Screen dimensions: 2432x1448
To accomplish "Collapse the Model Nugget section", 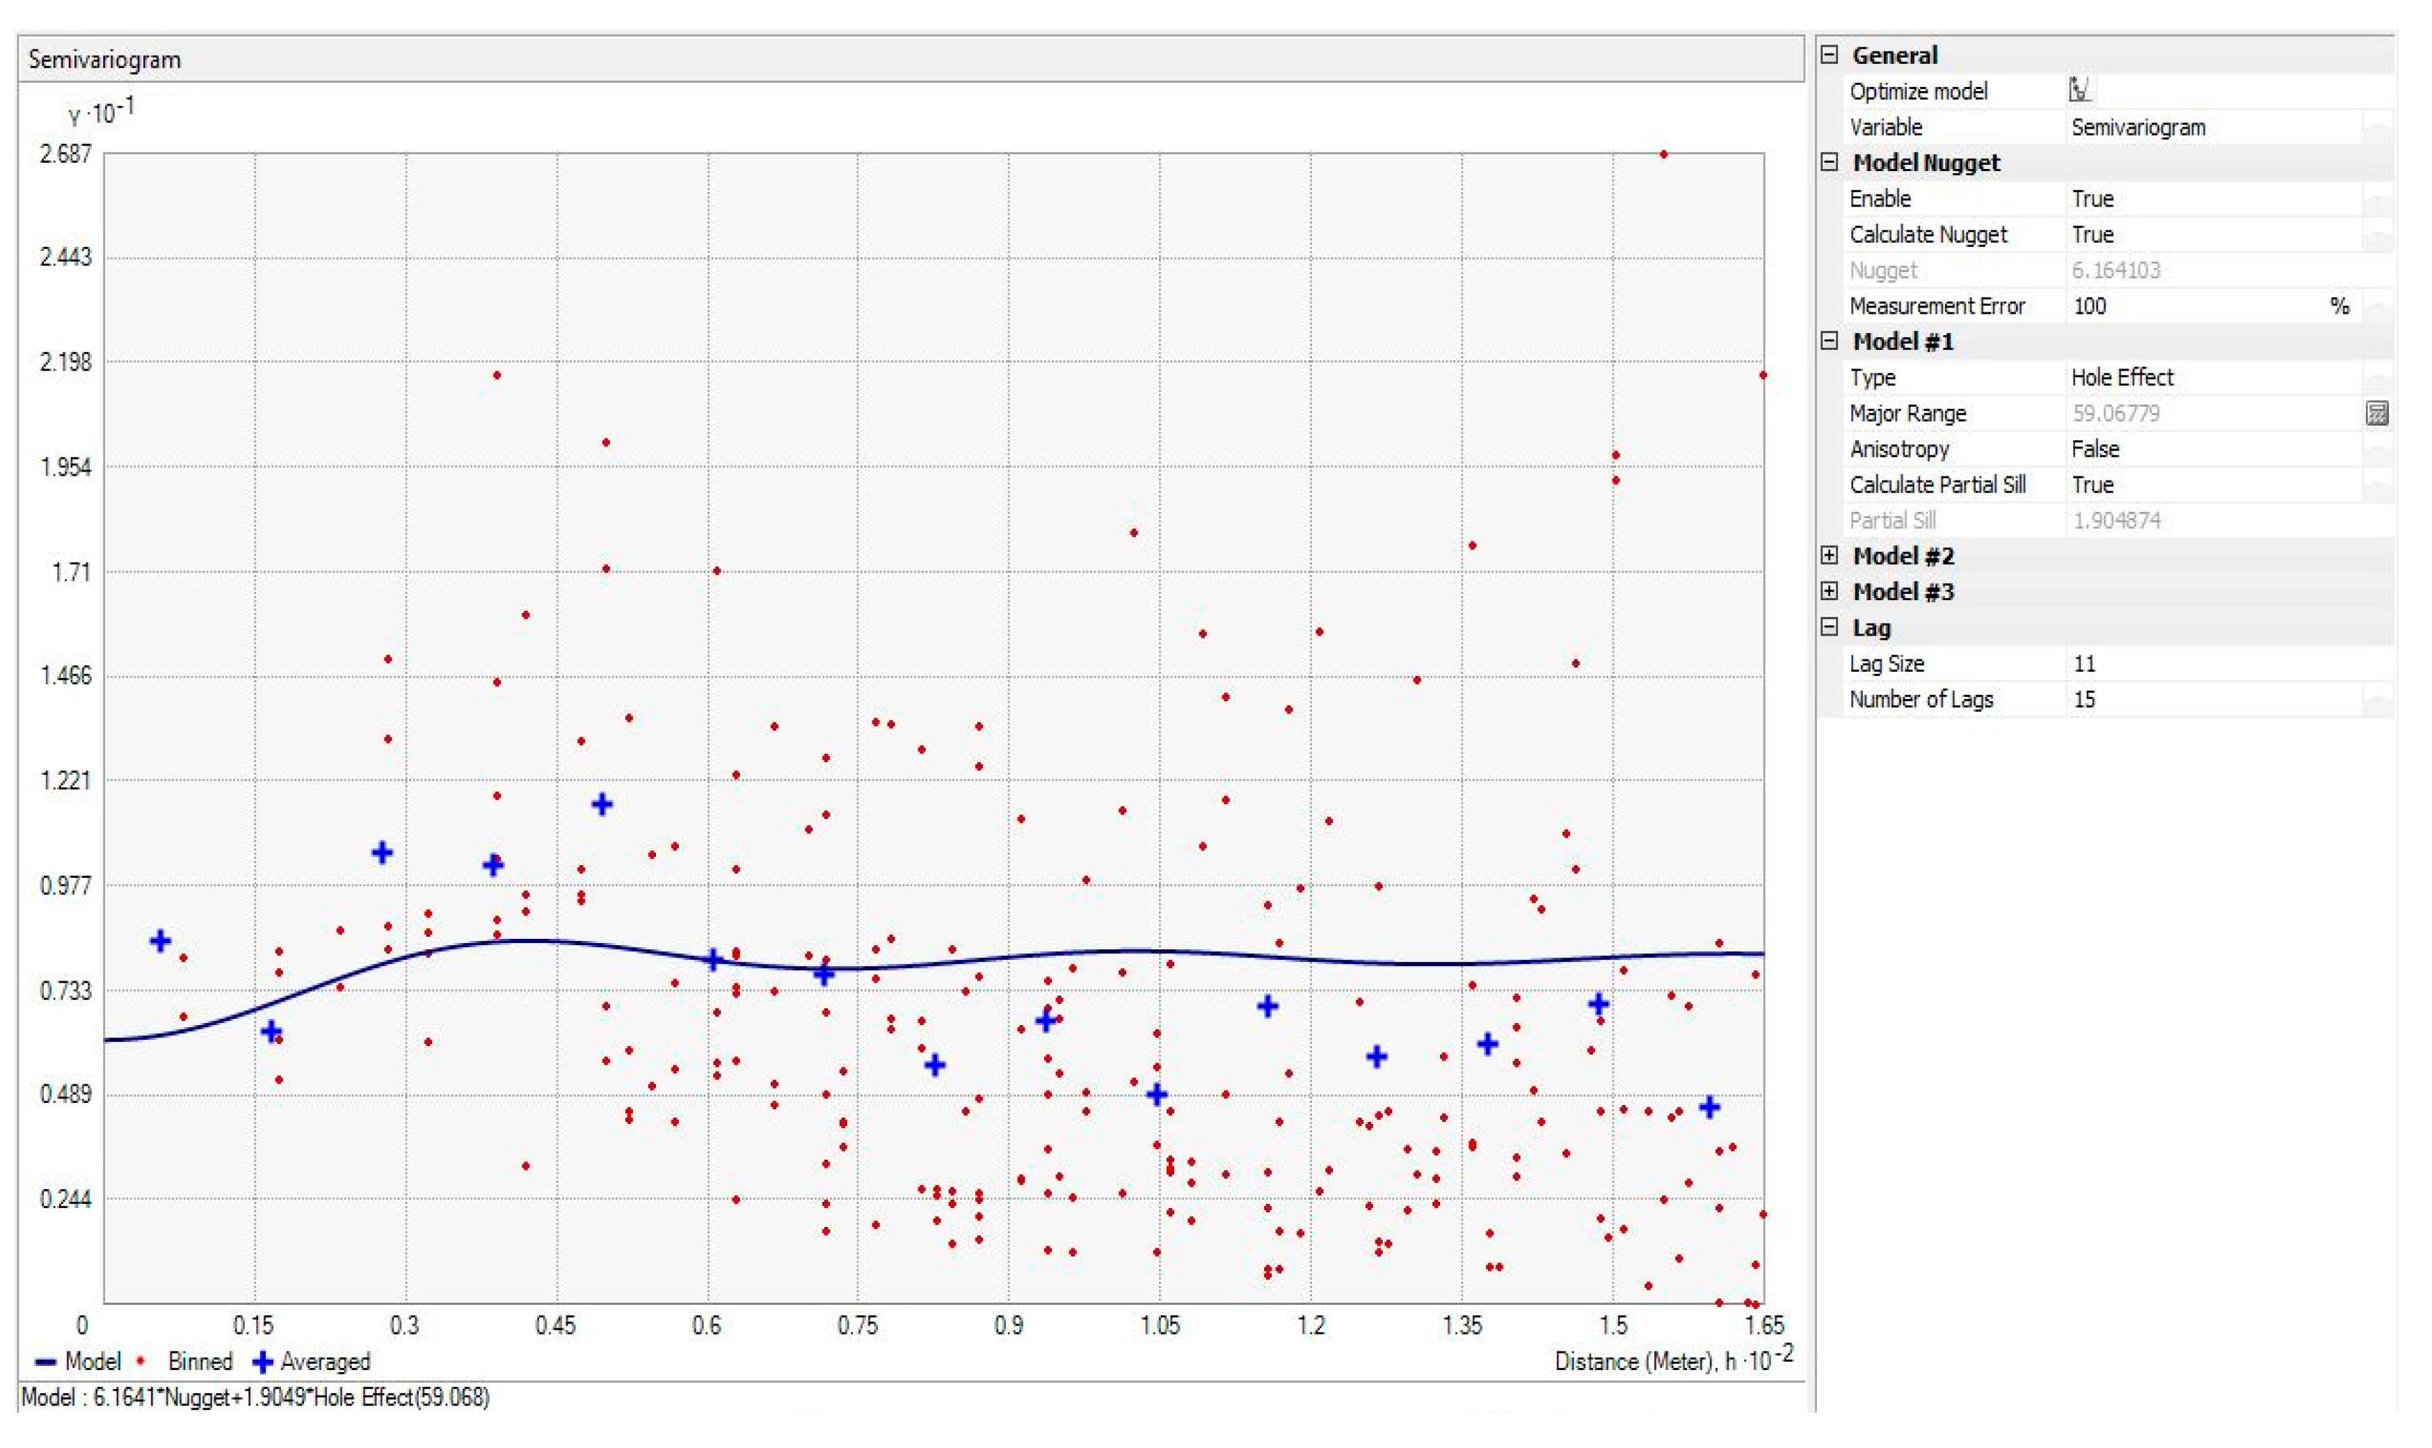I will point(1829,162).
